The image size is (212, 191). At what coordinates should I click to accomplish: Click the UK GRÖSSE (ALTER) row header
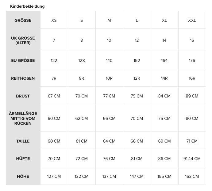(23, 40)
